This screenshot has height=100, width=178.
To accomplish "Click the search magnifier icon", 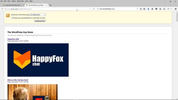I will click(x=98, y=9).
